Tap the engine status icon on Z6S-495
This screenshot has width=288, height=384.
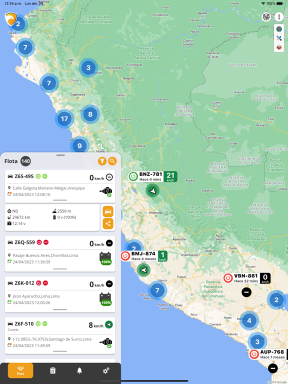click(x=106, y=192)
